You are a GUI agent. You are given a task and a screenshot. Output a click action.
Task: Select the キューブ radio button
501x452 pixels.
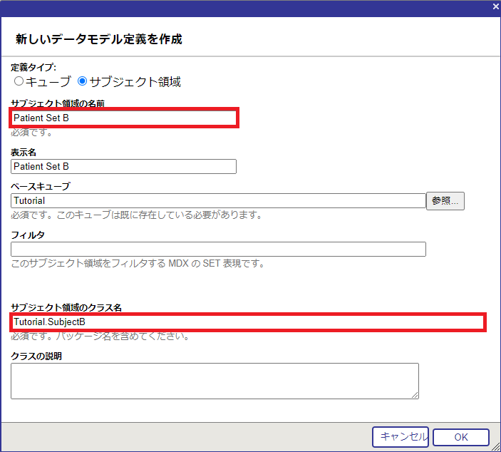point(19,81)
